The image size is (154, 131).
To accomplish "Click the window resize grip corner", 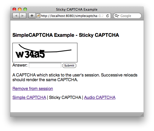I will click(142, 115).
